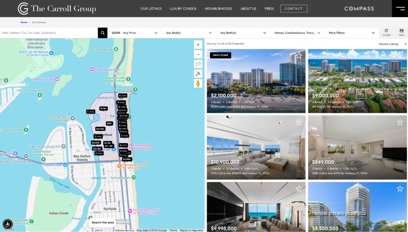Clear all search filters
408x232 pixels.
pyautogui.click(x=386, y=33)
